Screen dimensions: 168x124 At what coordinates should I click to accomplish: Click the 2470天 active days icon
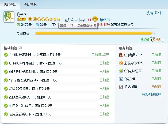click(x=18, y=25)
